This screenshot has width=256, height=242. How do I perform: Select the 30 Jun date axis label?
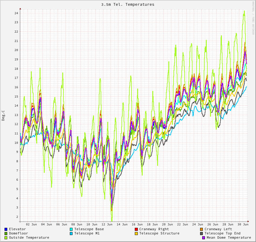click(x=243, y=224)
